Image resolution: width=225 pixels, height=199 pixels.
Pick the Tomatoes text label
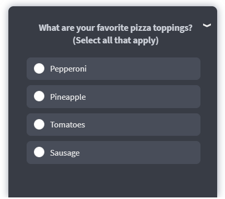(67, 125)
